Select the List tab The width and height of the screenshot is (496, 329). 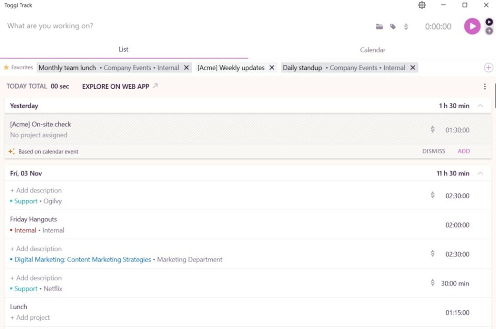coord(123,49)
